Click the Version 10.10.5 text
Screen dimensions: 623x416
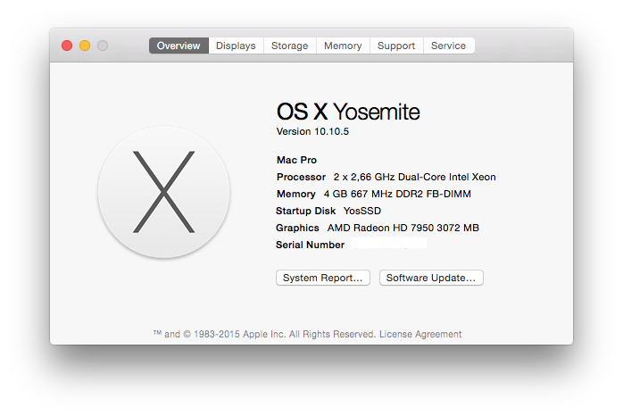click(x=312, y=131)
